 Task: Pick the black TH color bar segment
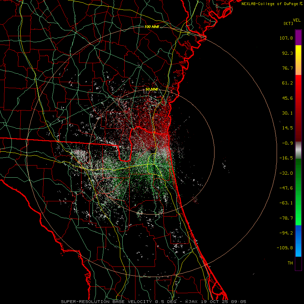tap(298, 263)
